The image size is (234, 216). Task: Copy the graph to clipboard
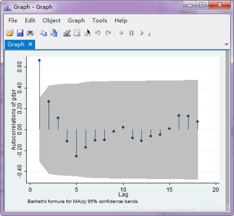pos(43,33)
